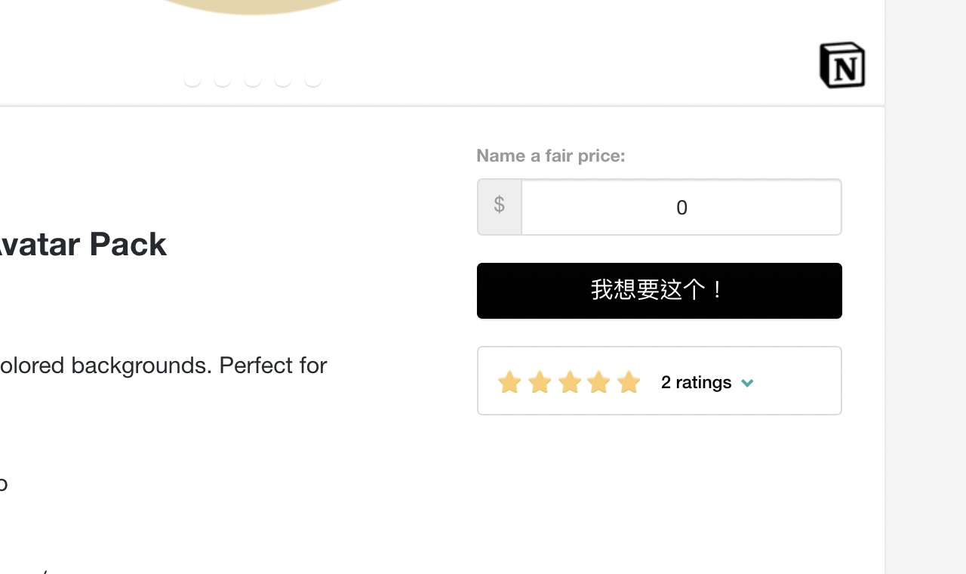Screen dimensions: 966x574
Task: Expand the ratings chevron arrow
Action: pyautogui.click(x=747, y=383)
